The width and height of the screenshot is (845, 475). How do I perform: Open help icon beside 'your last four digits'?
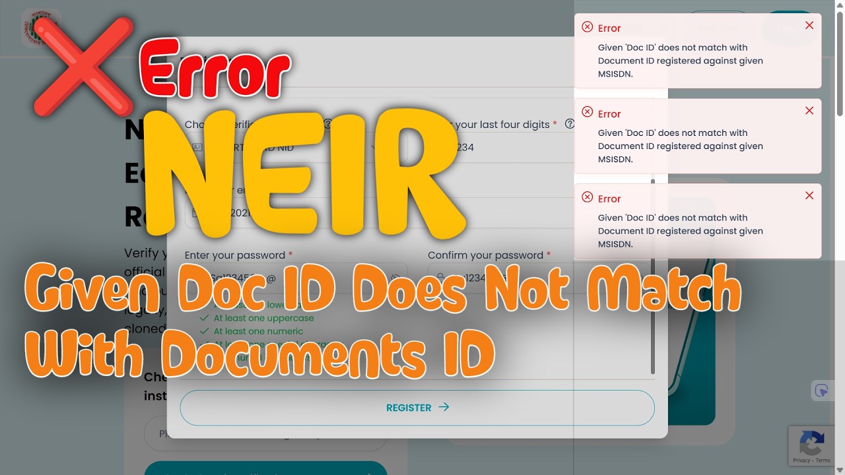(570, 124)
